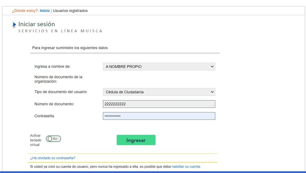Click the chevron on A NOMBRE PROPIO selector
Image resolution: width=306 pixels, height=173 pixels.
tap(212, 67)
